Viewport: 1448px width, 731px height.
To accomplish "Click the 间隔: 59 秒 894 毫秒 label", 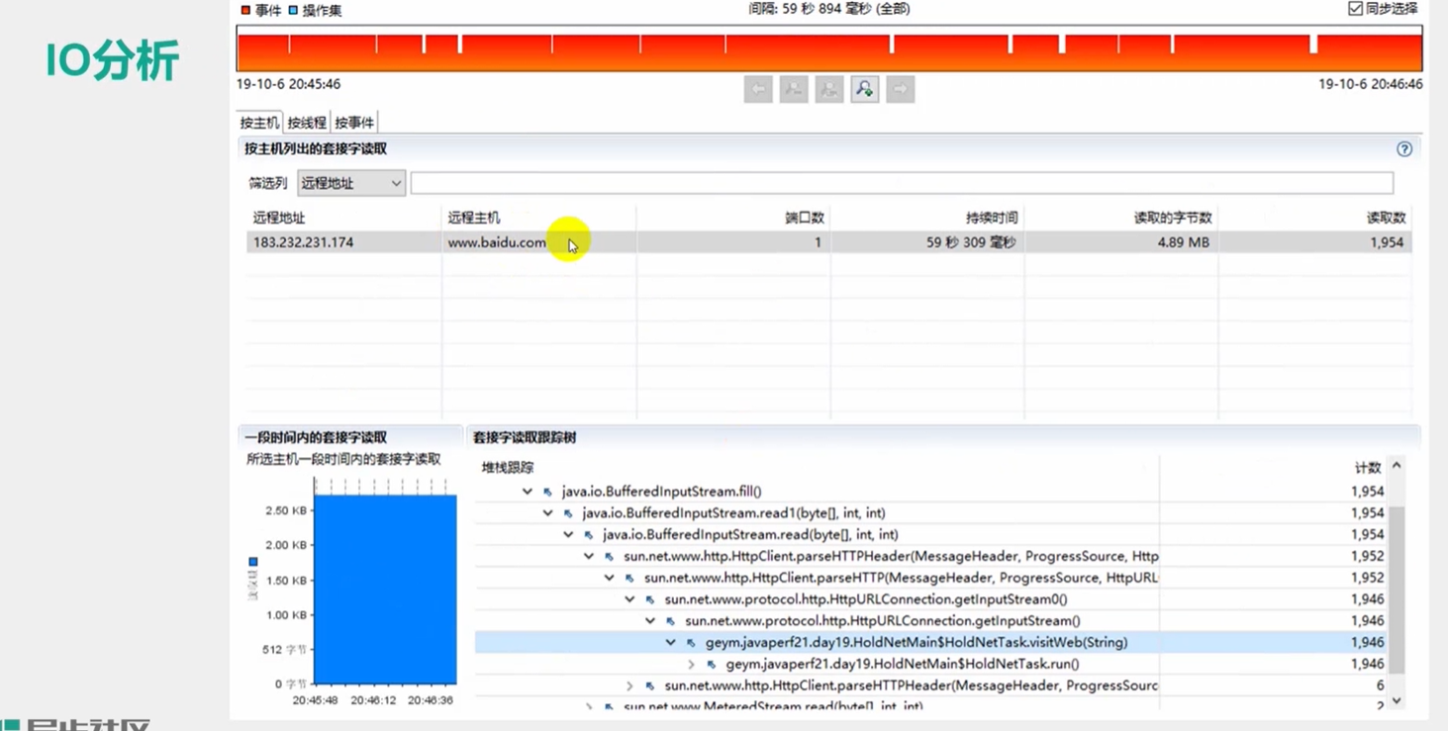I will pos(829,9).
